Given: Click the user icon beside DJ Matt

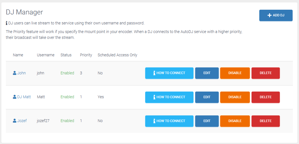Looking at the screenshot, I should 15,97.
